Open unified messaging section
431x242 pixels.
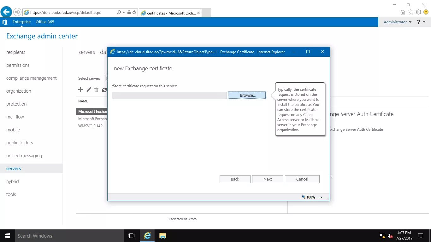(24, 156)
